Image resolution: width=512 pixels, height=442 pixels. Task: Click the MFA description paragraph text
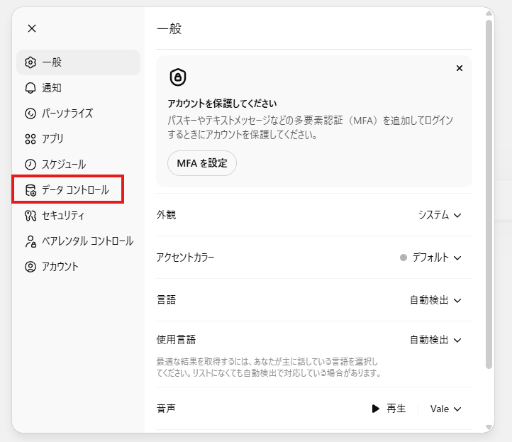click(310, 128)
